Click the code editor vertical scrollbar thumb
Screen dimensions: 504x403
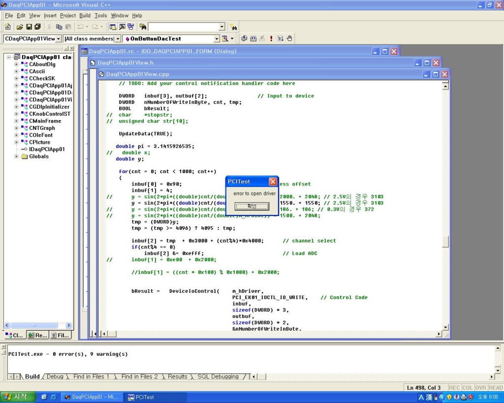click(x=445, y=242)
